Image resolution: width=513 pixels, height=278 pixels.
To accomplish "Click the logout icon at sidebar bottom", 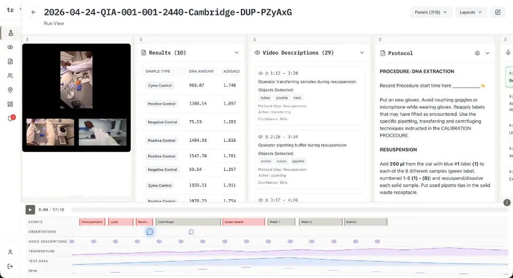I will tap(11, 266).
